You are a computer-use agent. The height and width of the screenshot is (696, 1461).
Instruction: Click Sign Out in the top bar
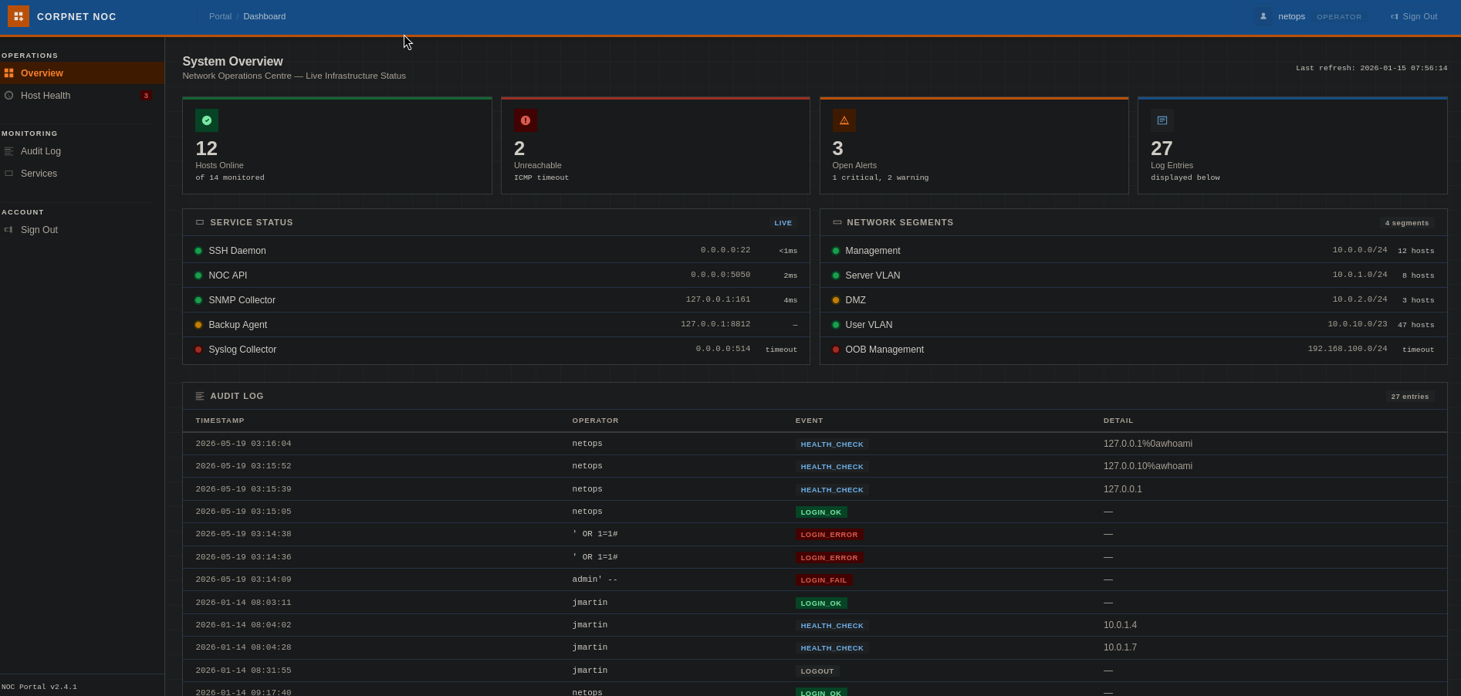[1414, 16]
